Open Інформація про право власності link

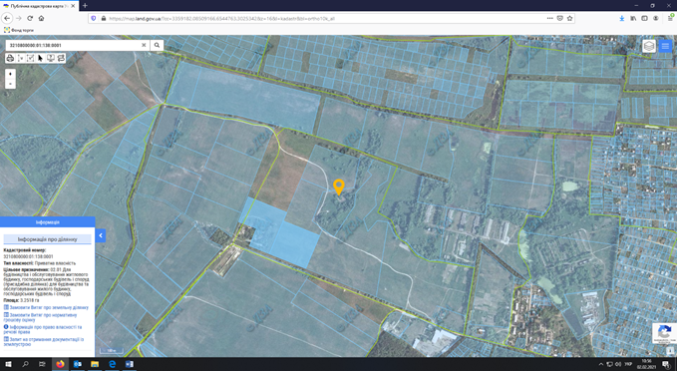[x=43, y=329]
